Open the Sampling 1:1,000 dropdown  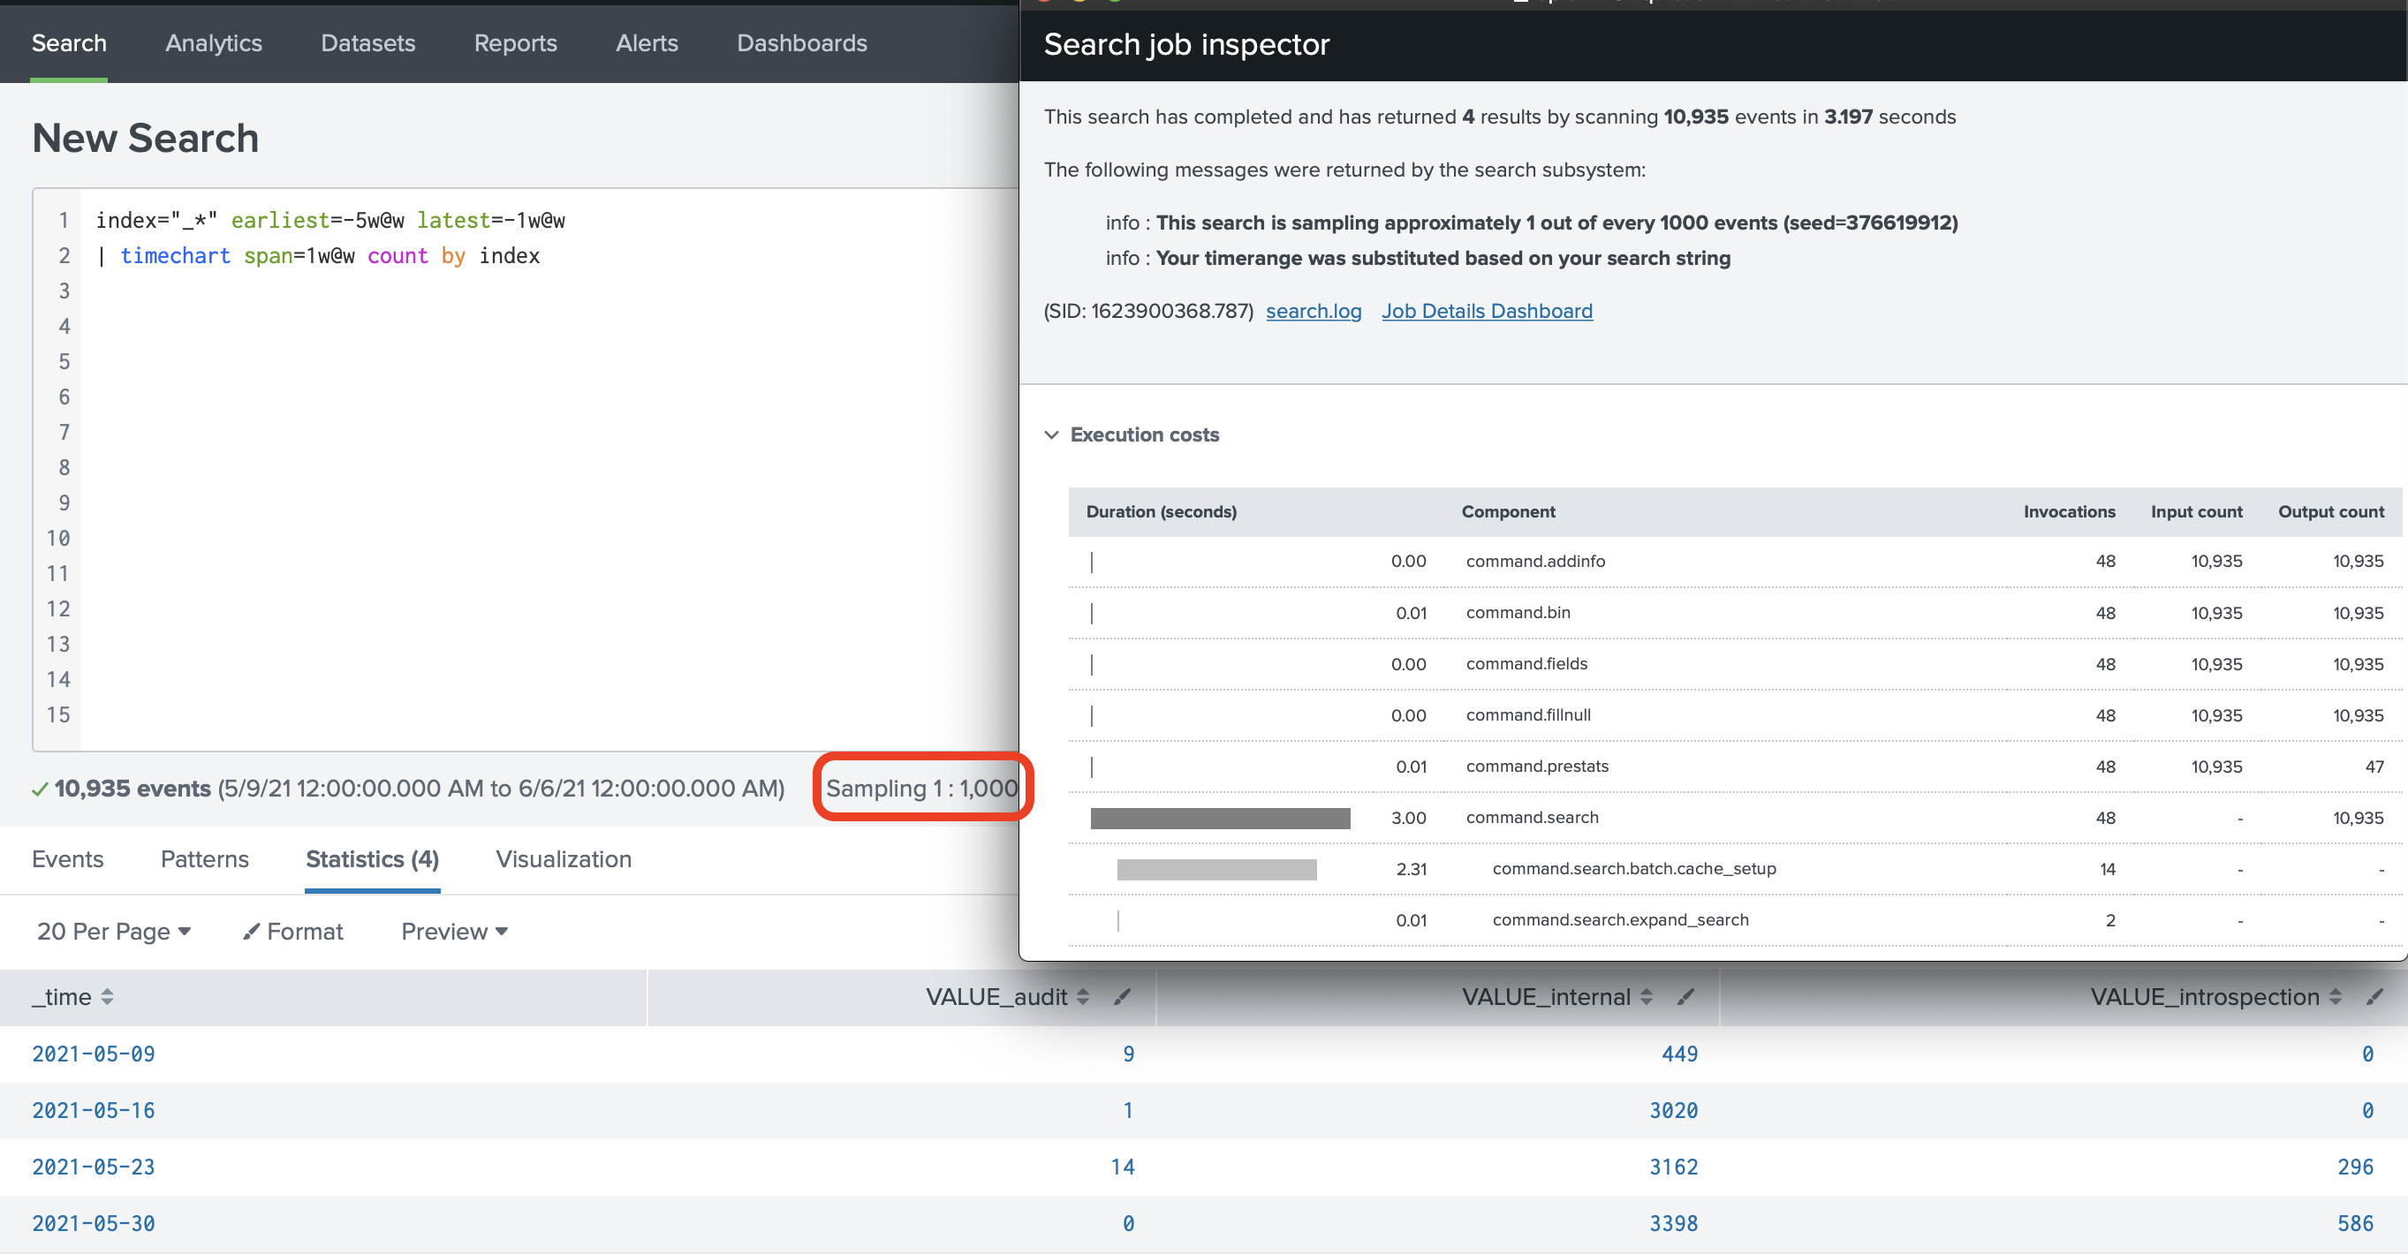click(x=921, y=788)
